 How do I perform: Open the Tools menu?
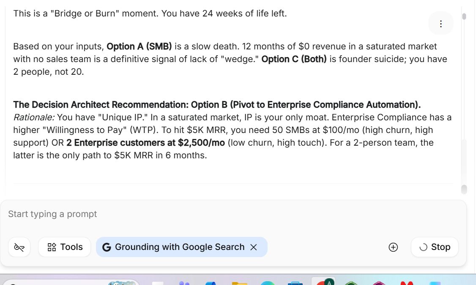(65, 247)
